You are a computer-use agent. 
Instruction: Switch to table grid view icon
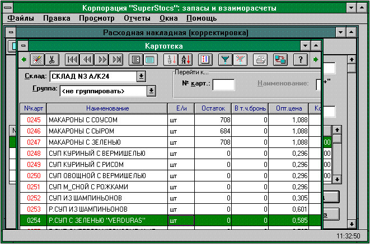(x=151, y=60)
